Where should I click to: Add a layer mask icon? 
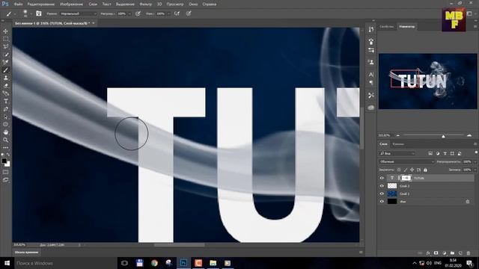[436, 253]
